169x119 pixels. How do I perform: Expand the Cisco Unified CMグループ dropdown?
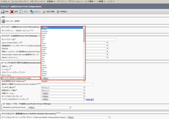(107, 43)
